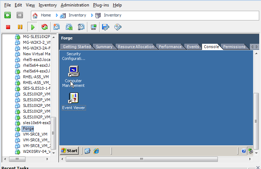This screenshot has height=169, width=261.
Task: Open the View menu
Action: coord(30,5)
